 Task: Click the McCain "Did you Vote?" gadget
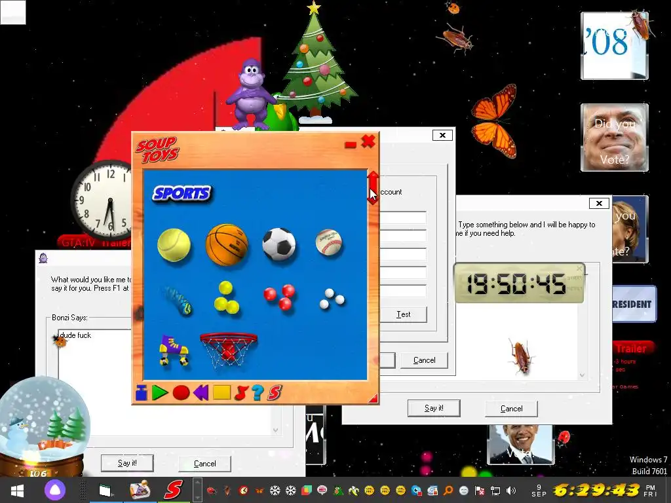(x=614, y=138)
